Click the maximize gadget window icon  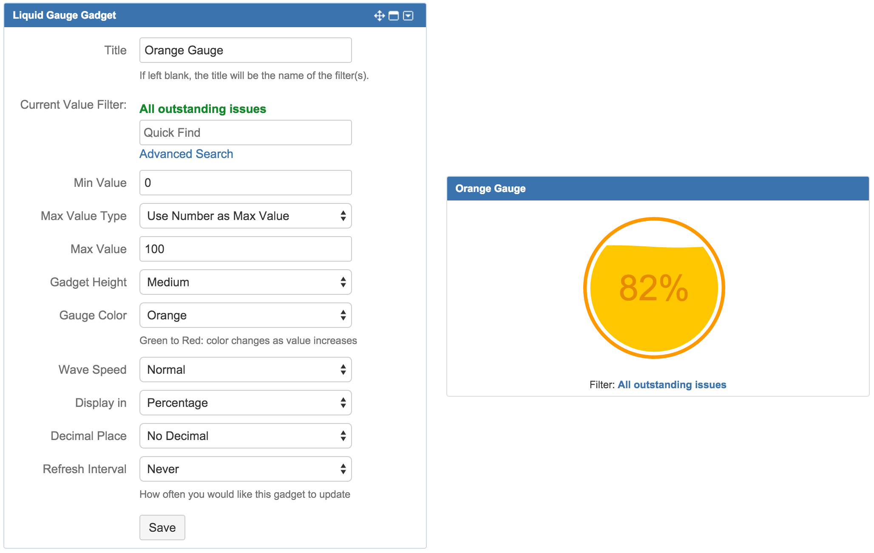(x=394, y=16)
